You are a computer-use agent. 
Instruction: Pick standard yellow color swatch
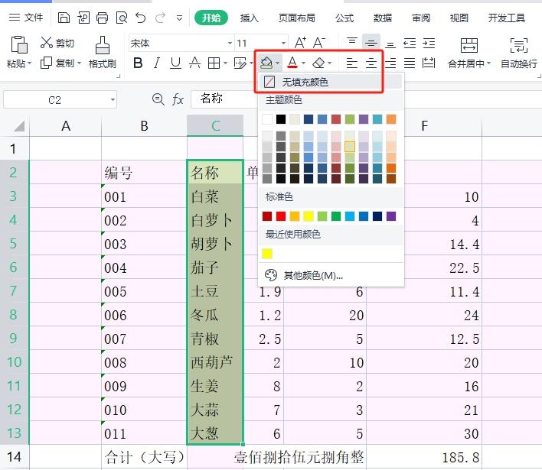tap(309, 216)
